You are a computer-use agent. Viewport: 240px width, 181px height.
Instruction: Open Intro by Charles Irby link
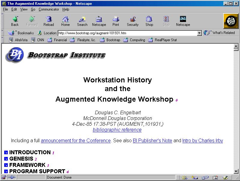(202, 140)
